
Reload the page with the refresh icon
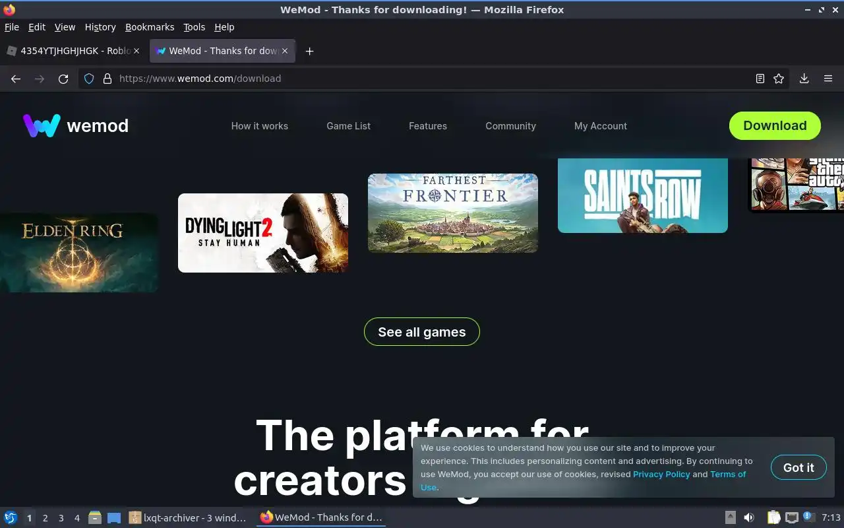click(63, 79)
